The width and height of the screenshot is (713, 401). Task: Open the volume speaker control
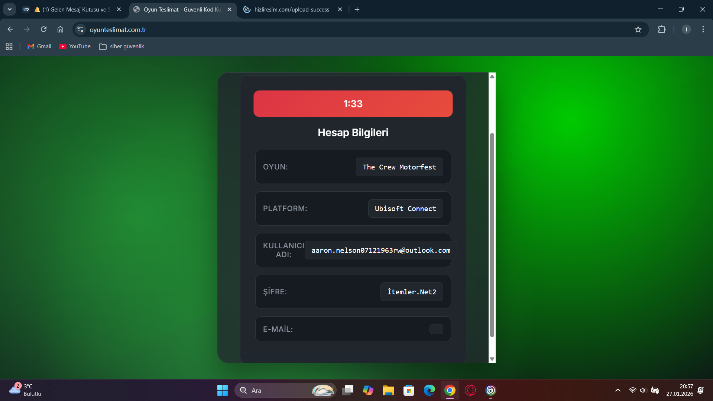(643, 390)
